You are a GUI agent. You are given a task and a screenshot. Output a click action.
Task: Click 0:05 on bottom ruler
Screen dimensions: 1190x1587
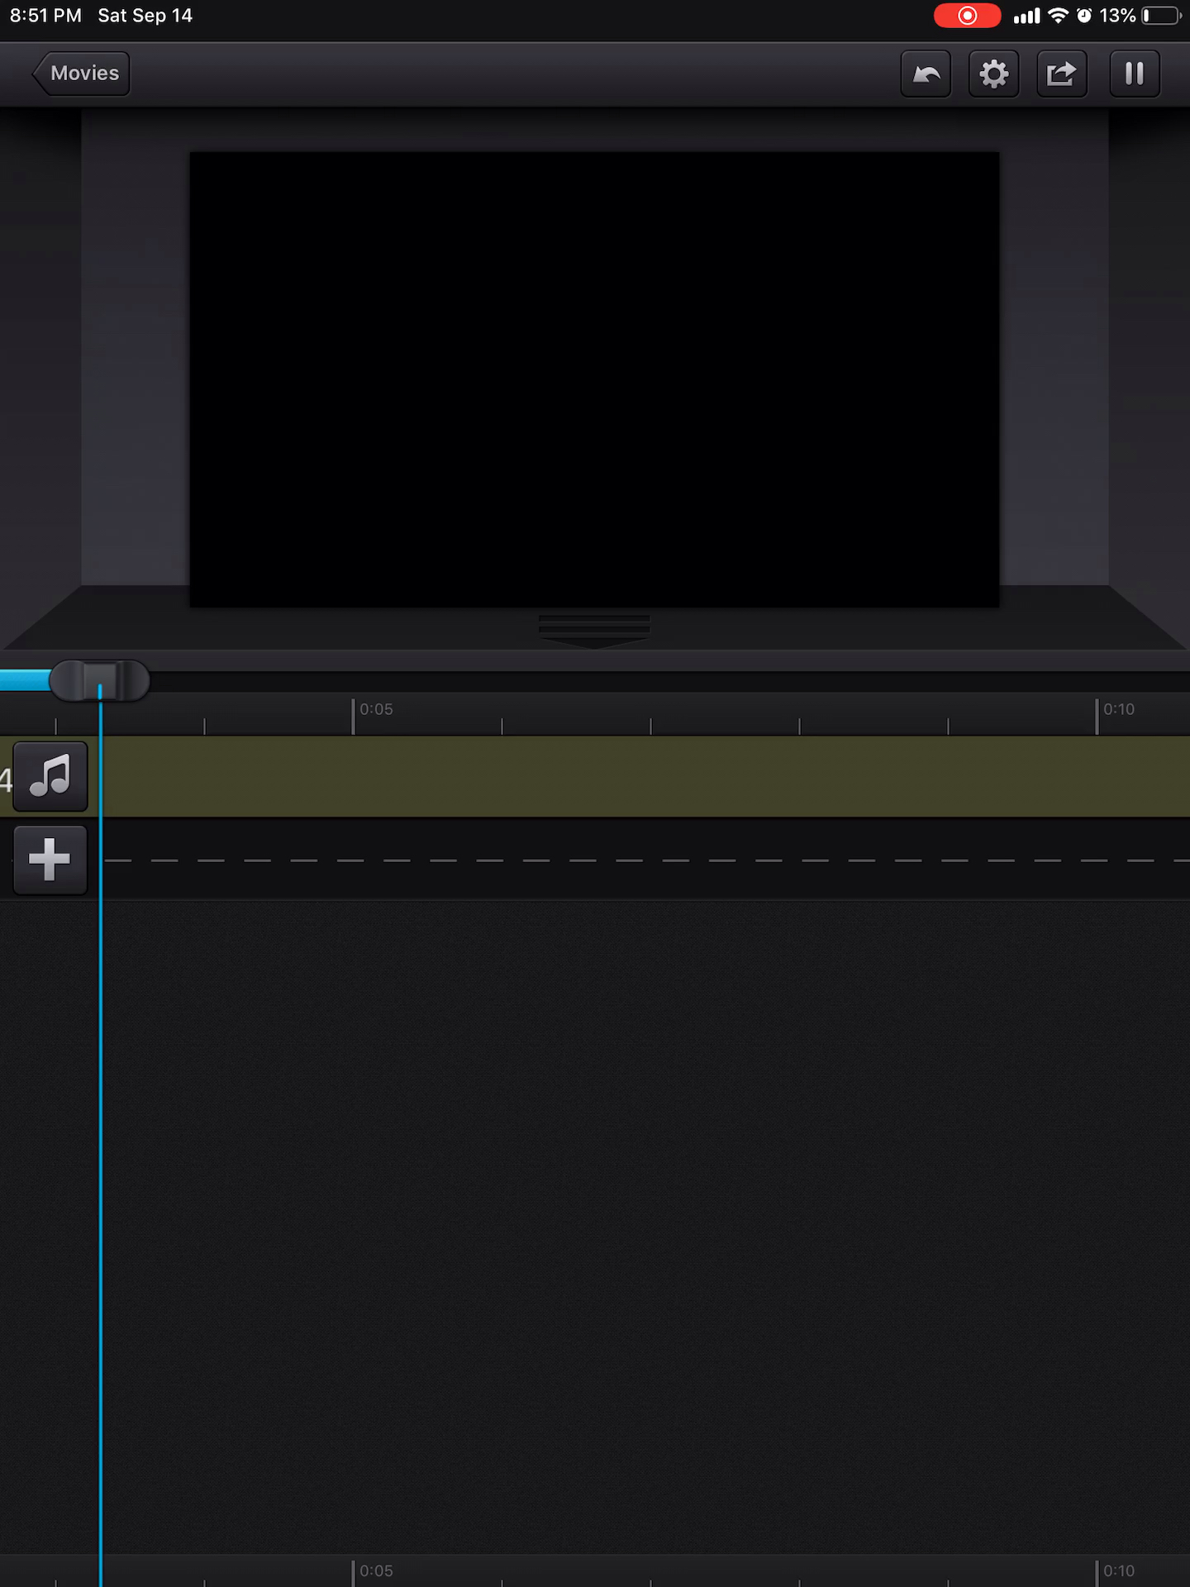click(376, 1570)
